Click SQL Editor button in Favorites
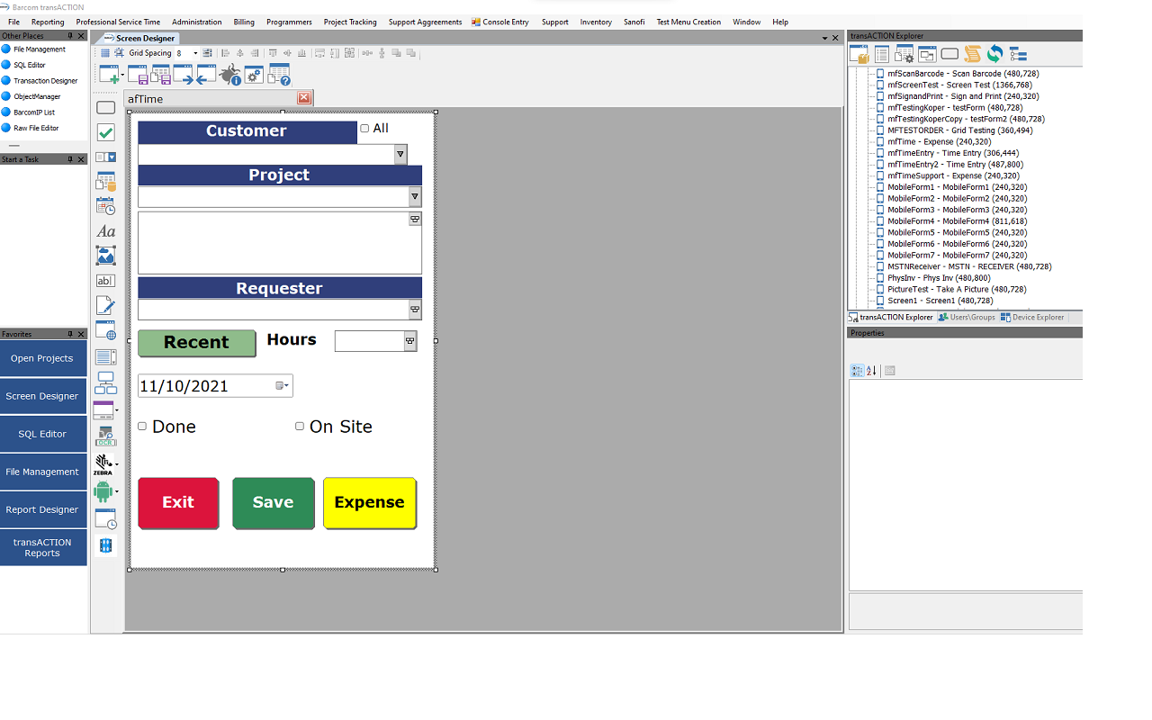The image size is (1152, 720). pyautogui.click(x=43, y=434)
